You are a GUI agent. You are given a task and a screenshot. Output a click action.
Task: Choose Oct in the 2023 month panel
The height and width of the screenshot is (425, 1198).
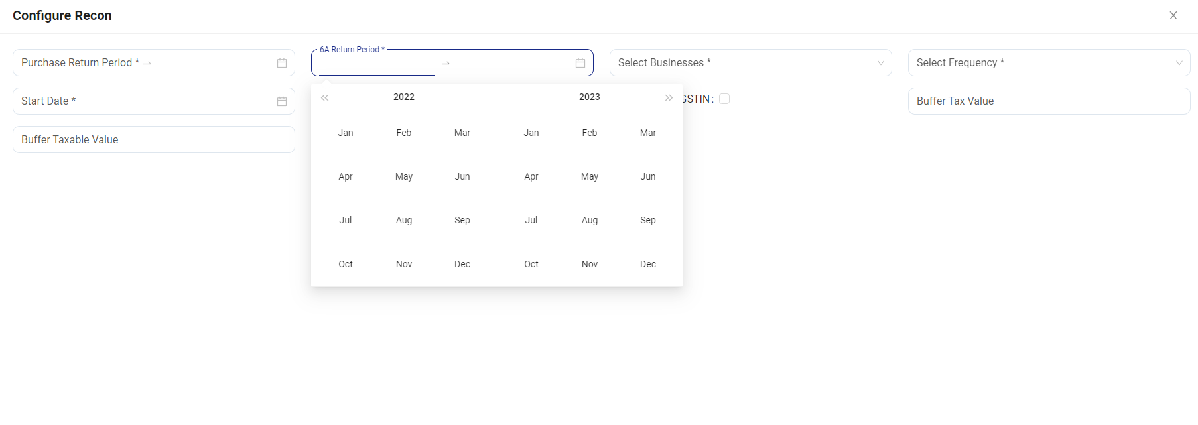[531, 264]
